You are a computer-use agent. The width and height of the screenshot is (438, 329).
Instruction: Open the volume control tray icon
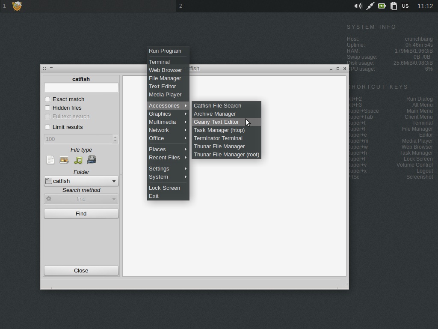[x=358, y=6]
